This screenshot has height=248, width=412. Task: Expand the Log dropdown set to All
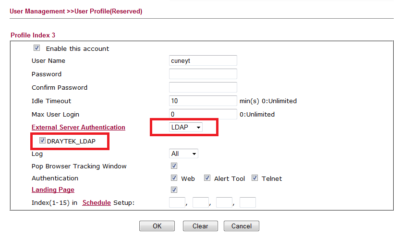[184, 154]
